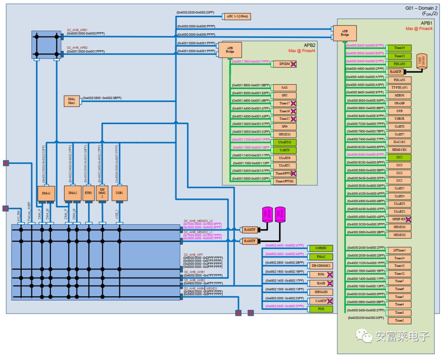Viewport: 444px width, 356px height.
Task: Click the G01 – Domain 2 title
Action: pyautogui.click(x=421, y=8)
